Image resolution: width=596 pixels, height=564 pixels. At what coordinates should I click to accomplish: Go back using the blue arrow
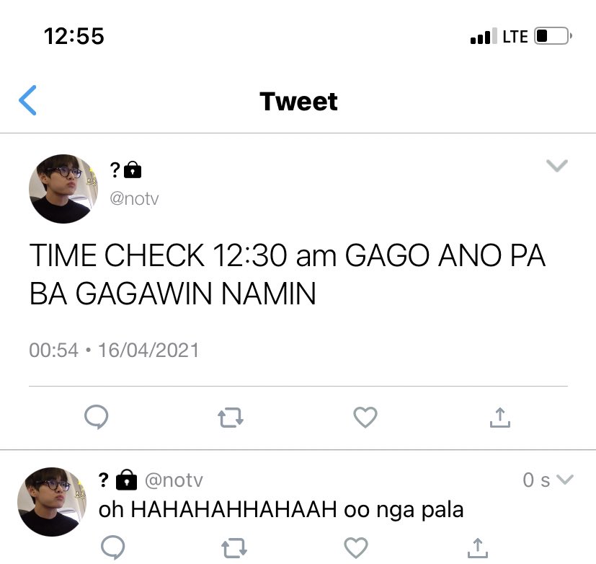28,100
